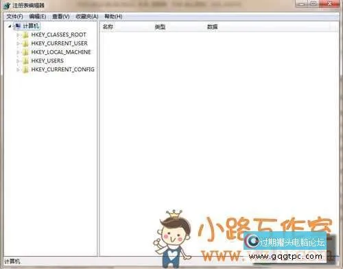Select HKEY_CURRENT_CONFIG key label
The height and width of the screenshot is (269, 343).
(62, 69)
